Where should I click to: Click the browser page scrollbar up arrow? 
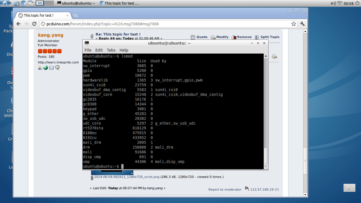[x=305, y=31]
